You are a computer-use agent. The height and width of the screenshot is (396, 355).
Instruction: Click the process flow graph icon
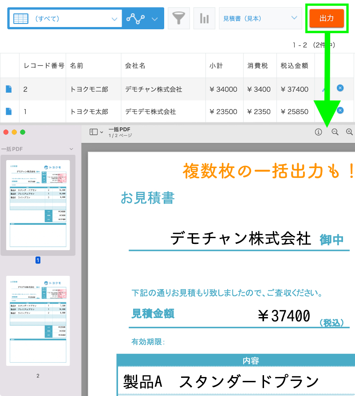coord(136,19)
